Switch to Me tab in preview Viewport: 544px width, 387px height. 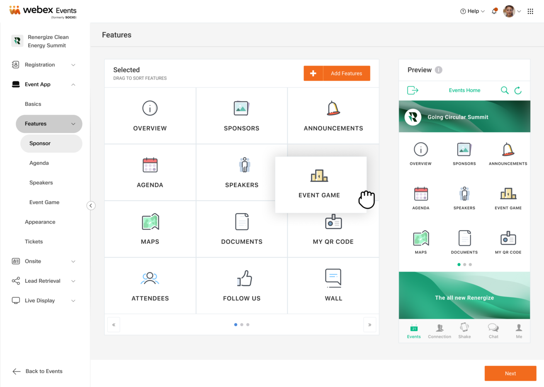click(x=519, y=331)
